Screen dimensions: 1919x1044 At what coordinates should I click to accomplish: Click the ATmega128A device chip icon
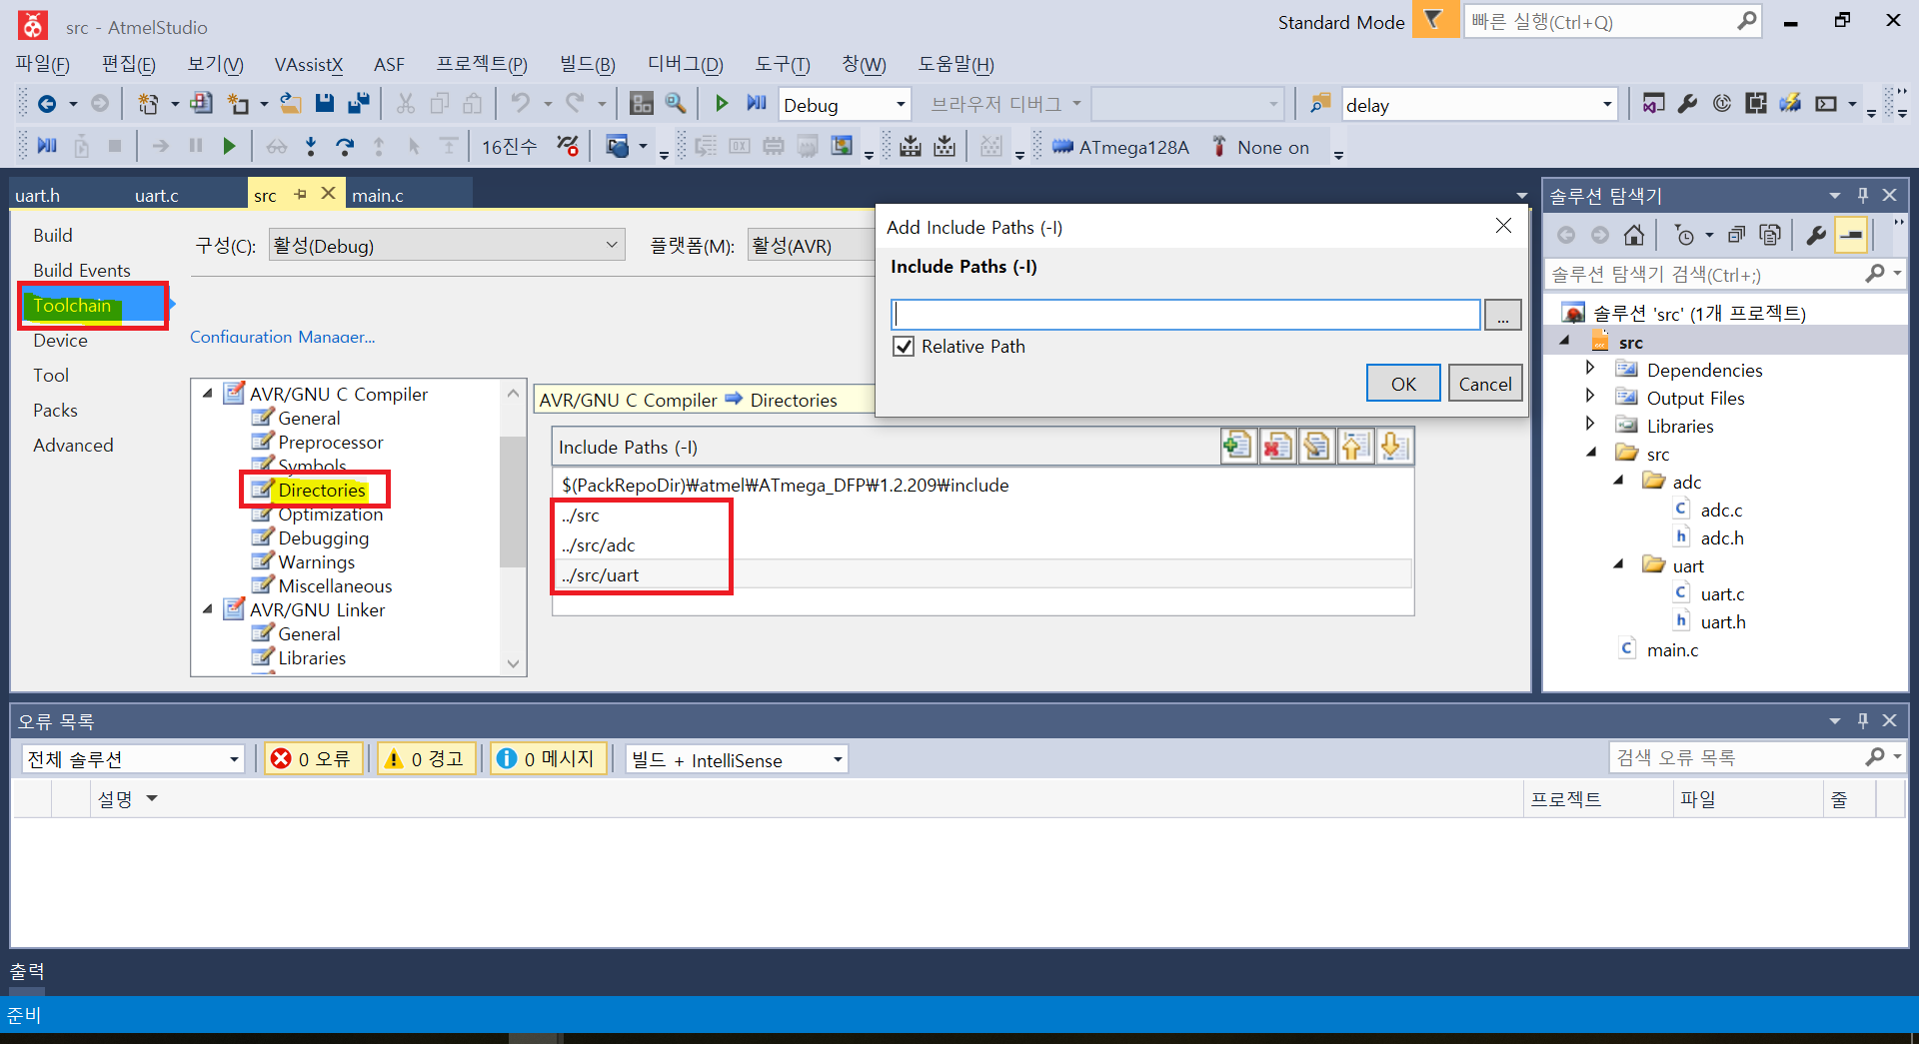(1062, 147)
